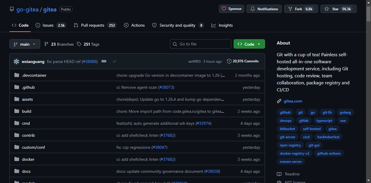The image size is (371, 183).
Task: Click the contrib folder icon
Action: pos(17,135)
